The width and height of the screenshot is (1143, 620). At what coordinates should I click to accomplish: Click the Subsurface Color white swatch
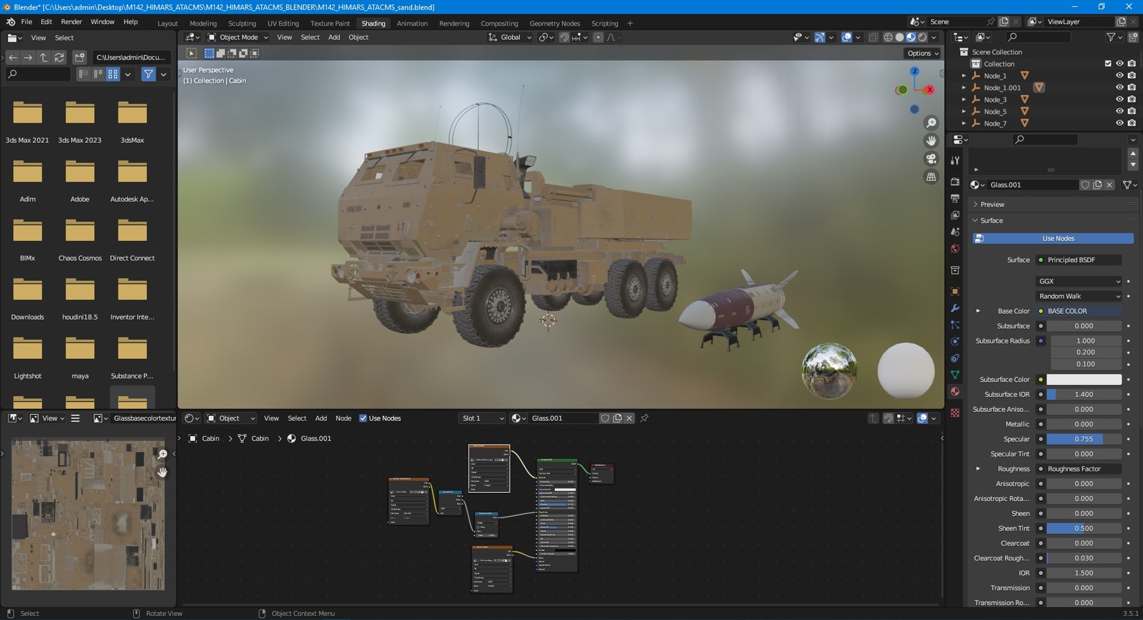point(1084,380)
